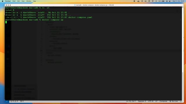Open Control Center from menu bar

pos(170,1)
